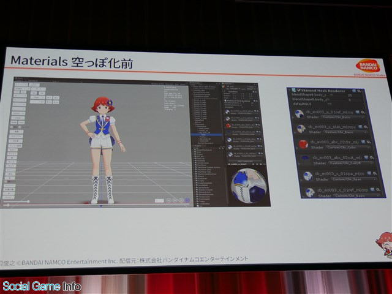The height and width of the screenshot is (294, 392).
Task: Open help icon beside cb_ex003_abc_02cut_m material
Action: click(x=366, y=157)
